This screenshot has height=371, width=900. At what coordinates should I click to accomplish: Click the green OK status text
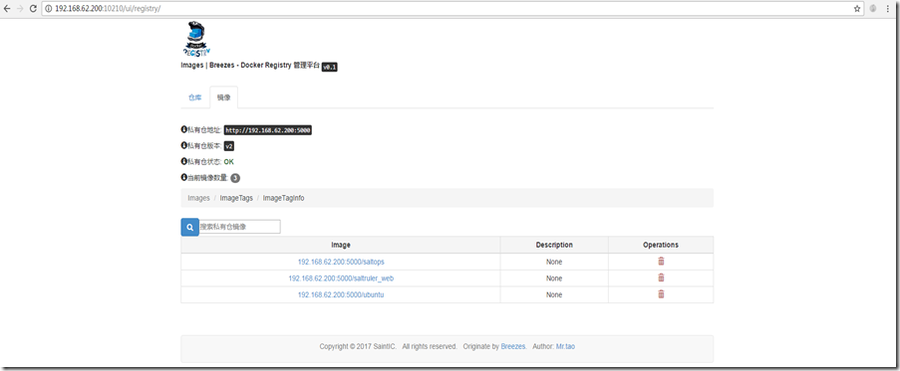pos(229,162)
